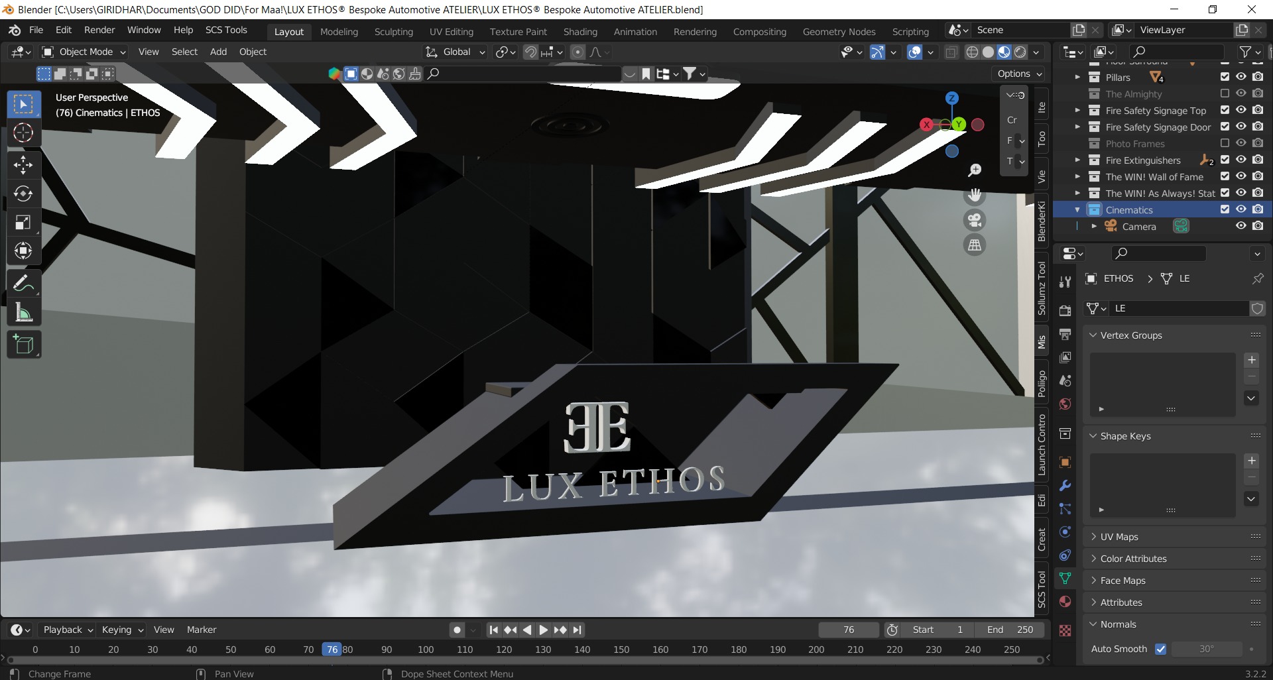Activate the 3D Cursor tool
1273x680 pixels.
point(24,133)
